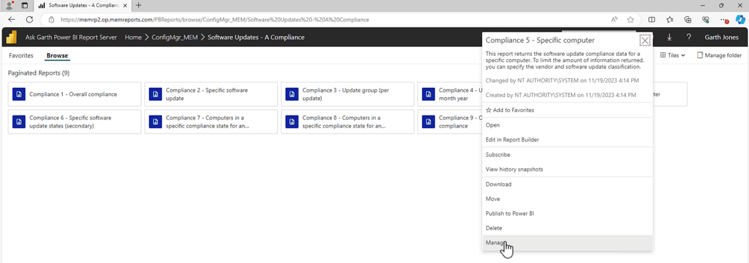Click the Manage folder button
Viewport: 749px width, 263px height.
719,55
